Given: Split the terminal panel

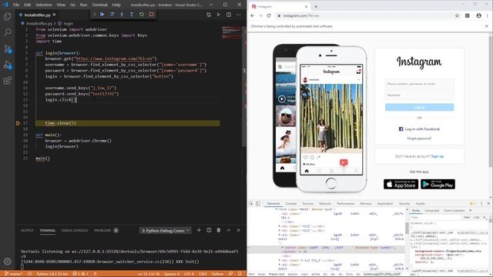Looking at the screenshot, I should pyautogui.click(x=209, y=230).
